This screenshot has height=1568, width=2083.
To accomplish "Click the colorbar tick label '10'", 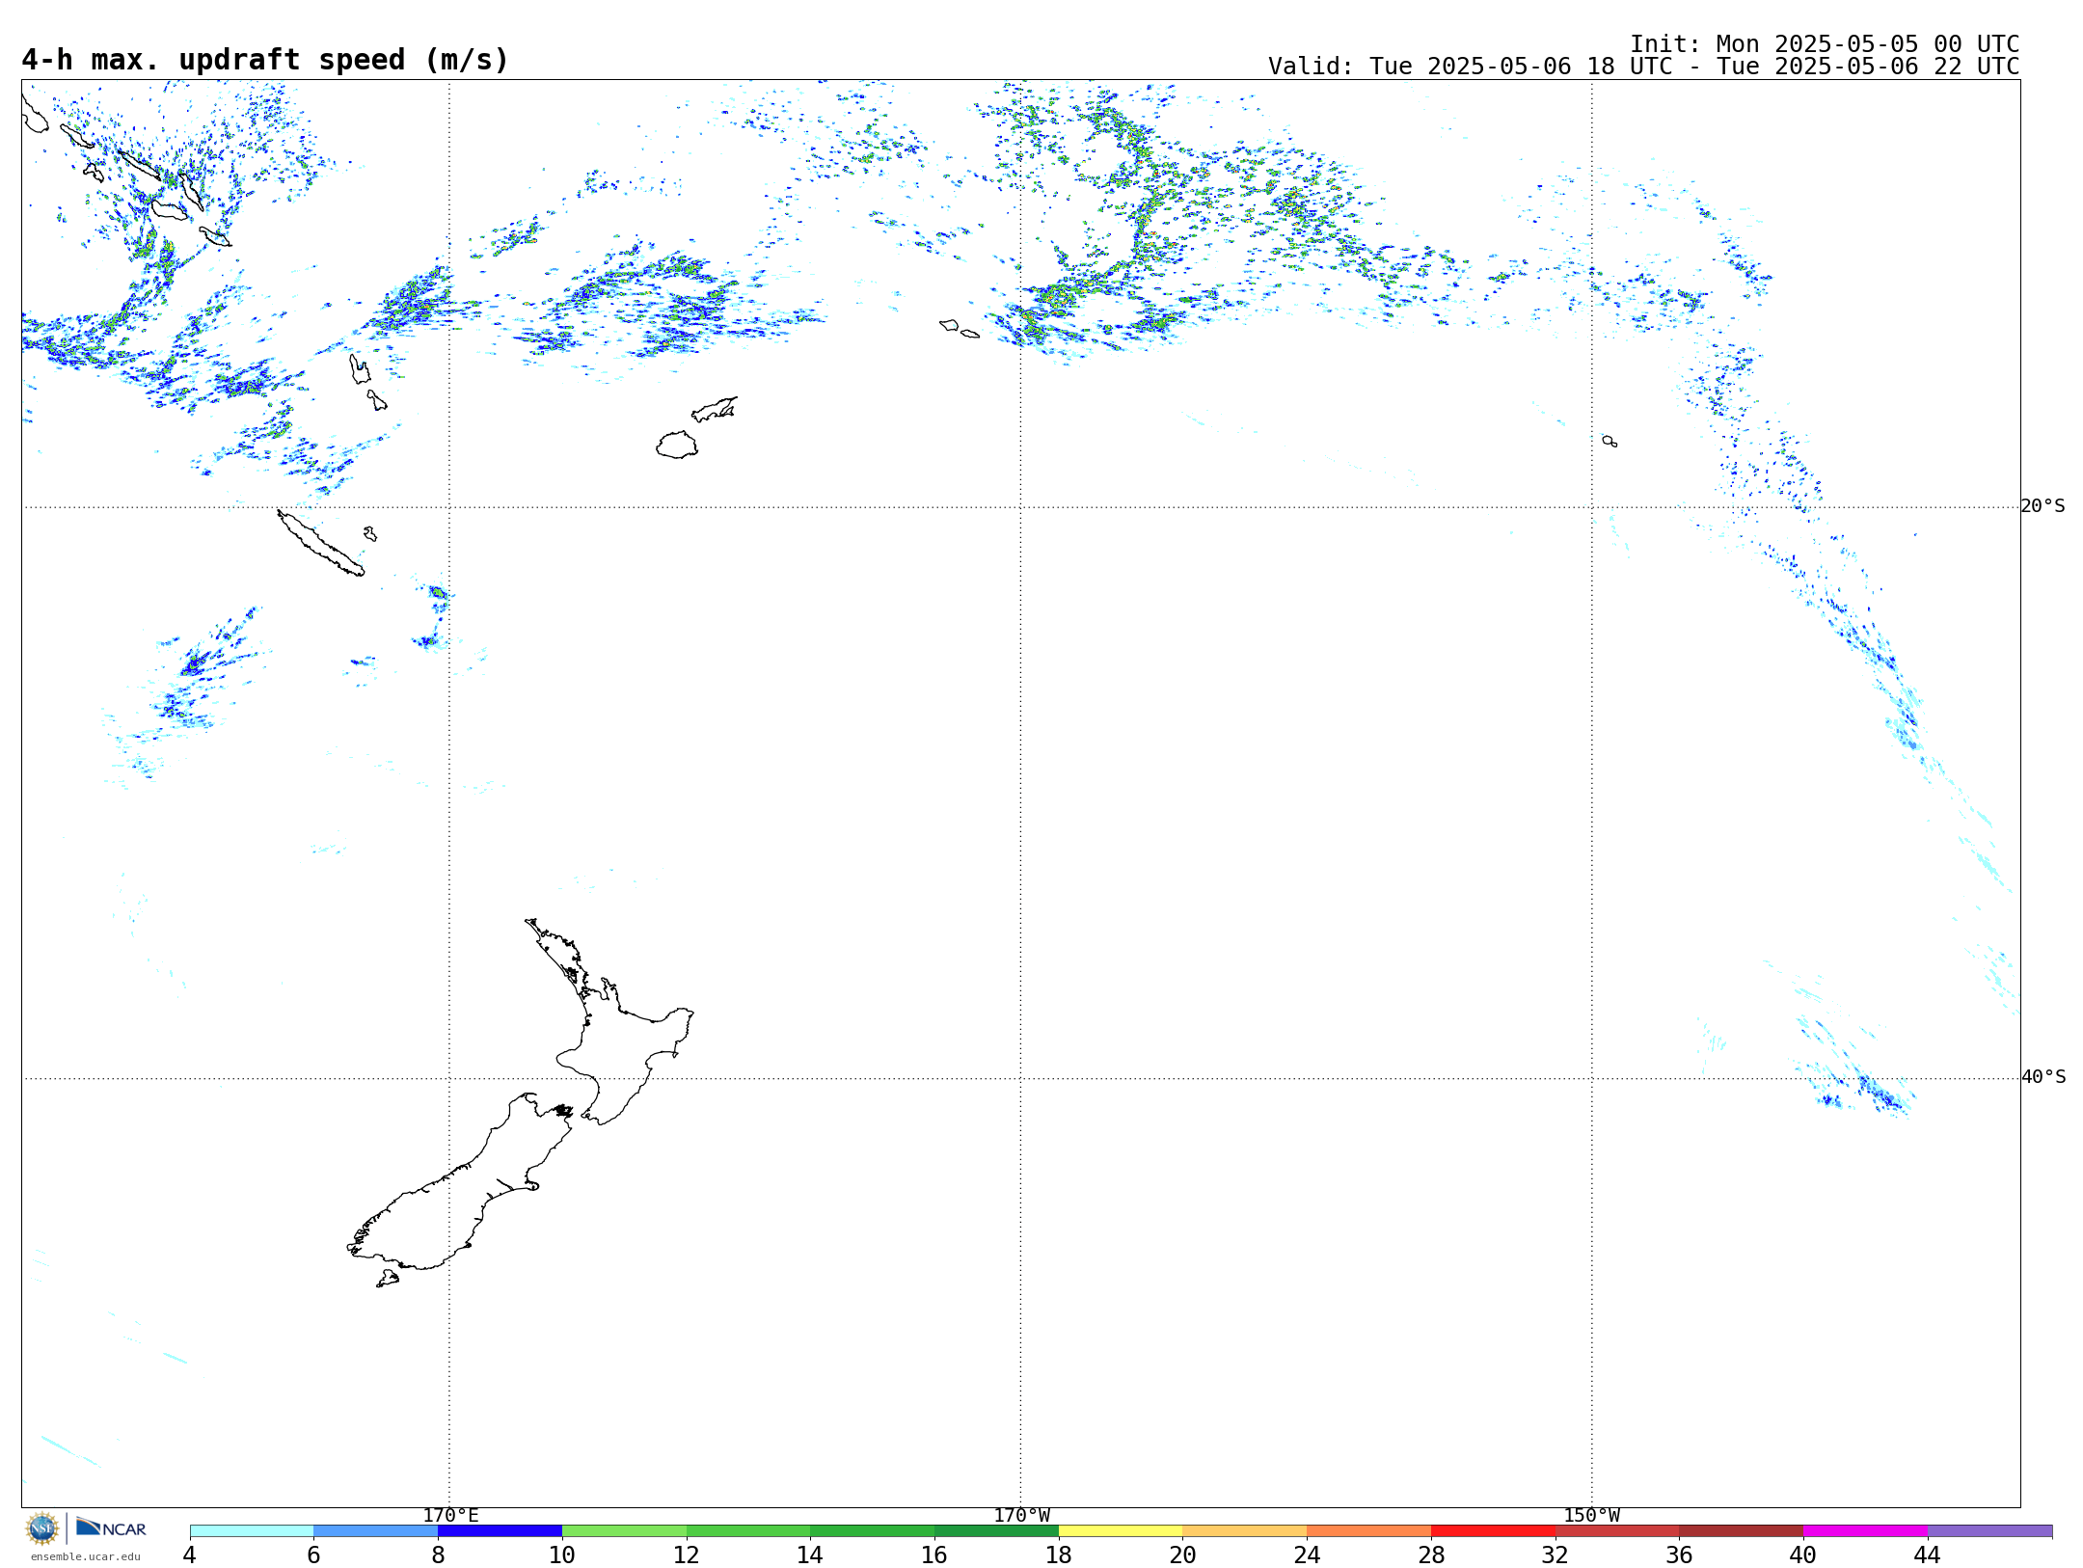I will 562,1554.
